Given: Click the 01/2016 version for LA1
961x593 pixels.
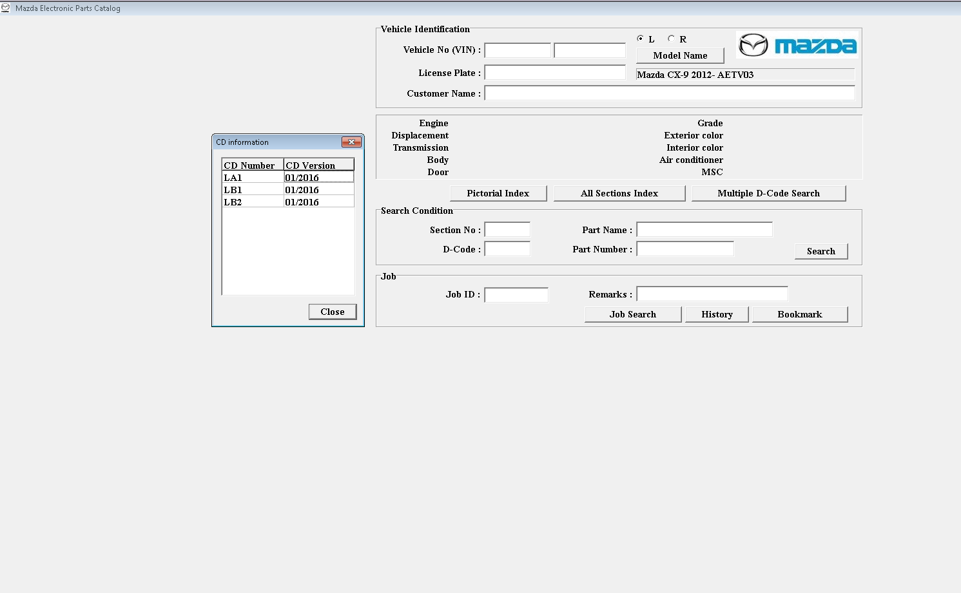Looking at the screenshot, I should pyautogui.click(x=319, y=178).
